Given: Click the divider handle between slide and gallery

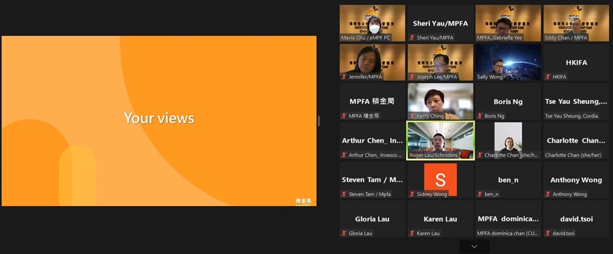Looking at the screenshot, I should pyautogui.click(x=319, y=121).
